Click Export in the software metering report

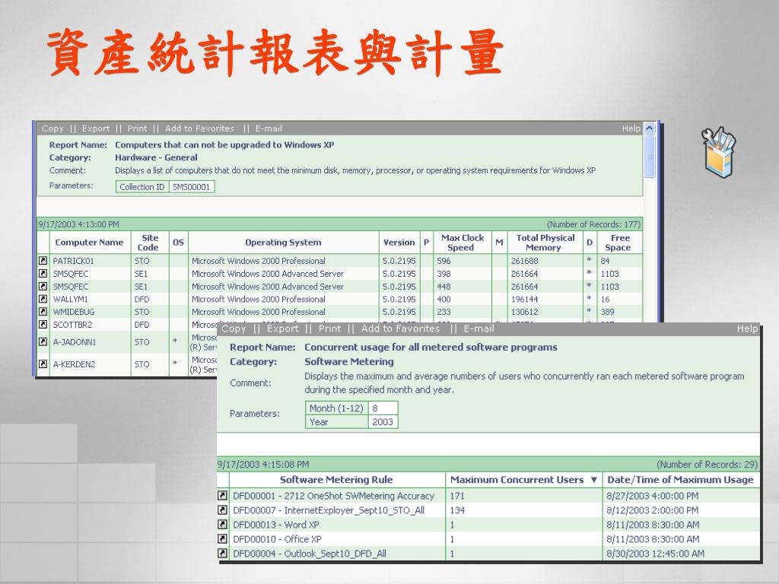click(283, 328)
